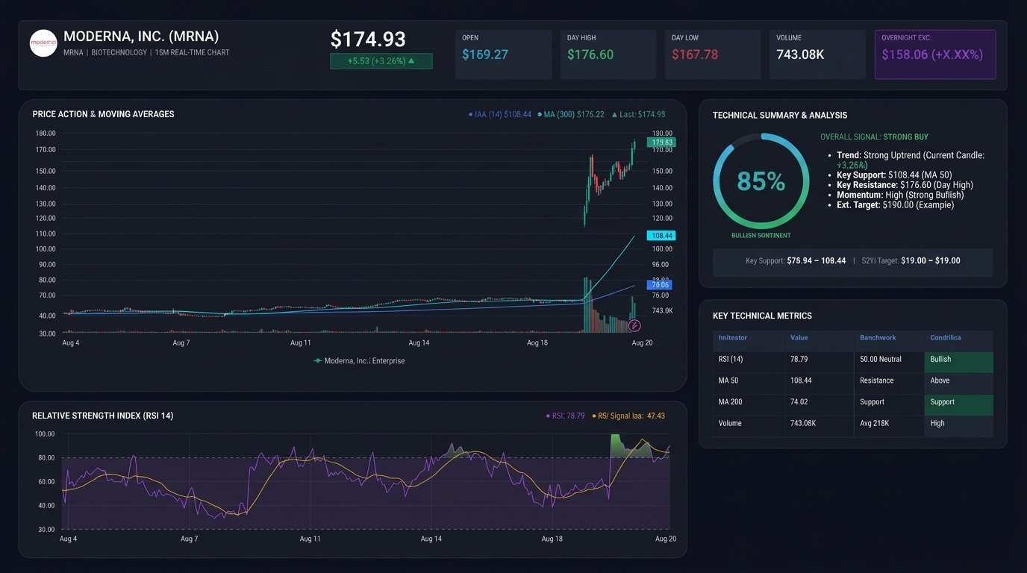Toggle the Last: $174.93 legend entry
1027x573 pixels.
point(638,115)
